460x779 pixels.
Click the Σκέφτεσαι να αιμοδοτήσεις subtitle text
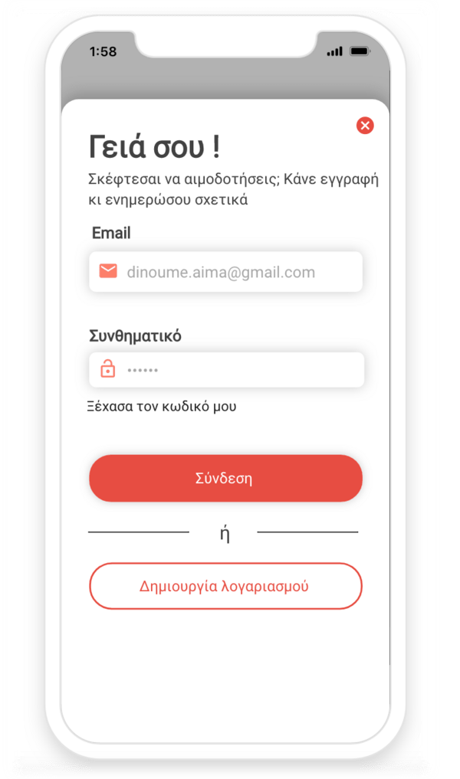(233, 189)
